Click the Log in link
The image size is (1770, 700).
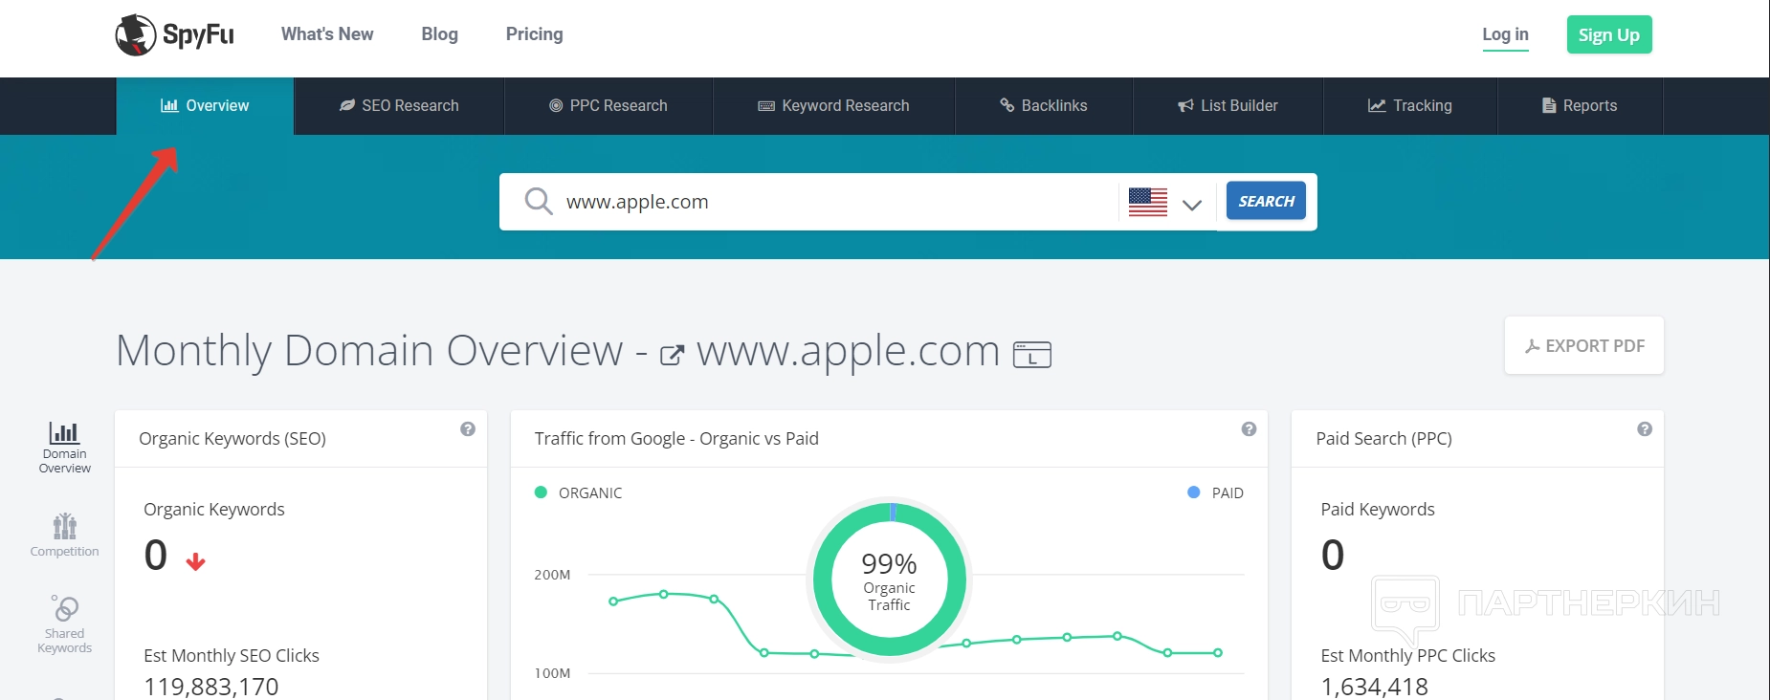click(1505, 34)
